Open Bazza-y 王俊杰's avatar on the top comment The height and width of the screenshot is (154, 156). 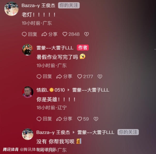click(x=11, y=9)
